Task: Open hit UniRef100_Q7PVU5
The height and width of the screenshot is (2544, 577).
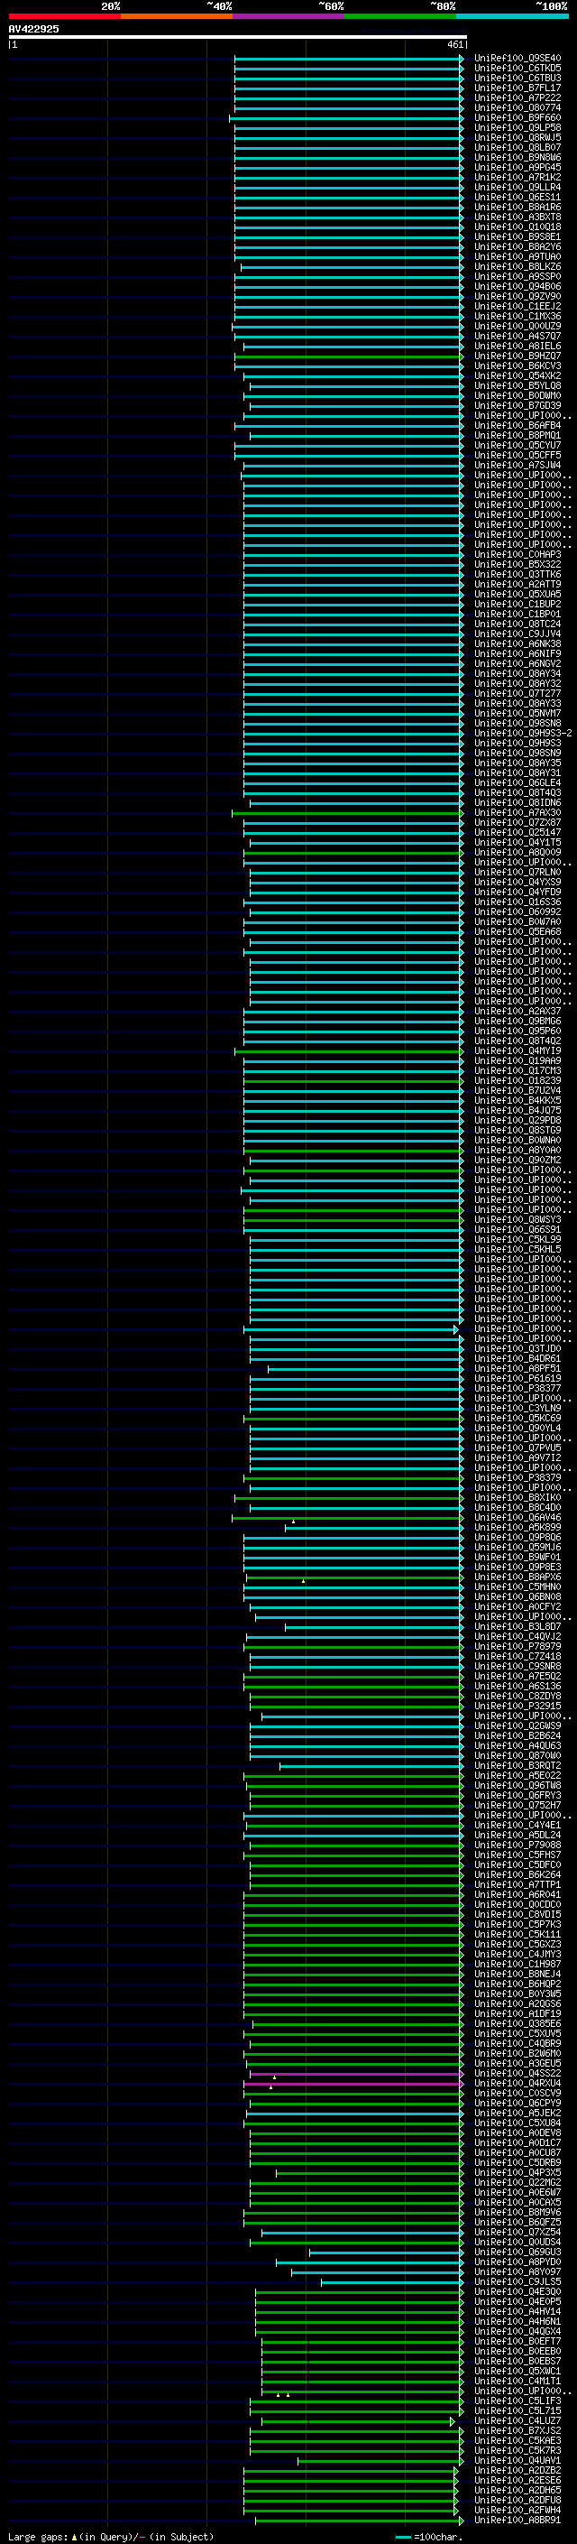Action: click(x=517, y=1448)
